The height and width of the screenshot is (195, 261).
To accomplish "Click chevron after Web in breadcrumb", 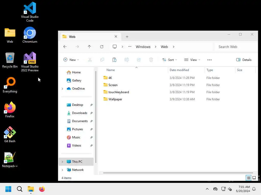I will pyautogui.click(x=174, y=47).
